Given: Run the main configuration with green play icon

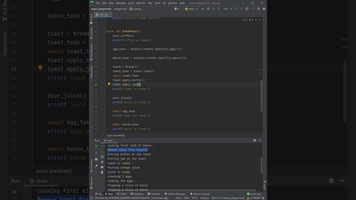Looking at the screenshot, I should point(202,9).
